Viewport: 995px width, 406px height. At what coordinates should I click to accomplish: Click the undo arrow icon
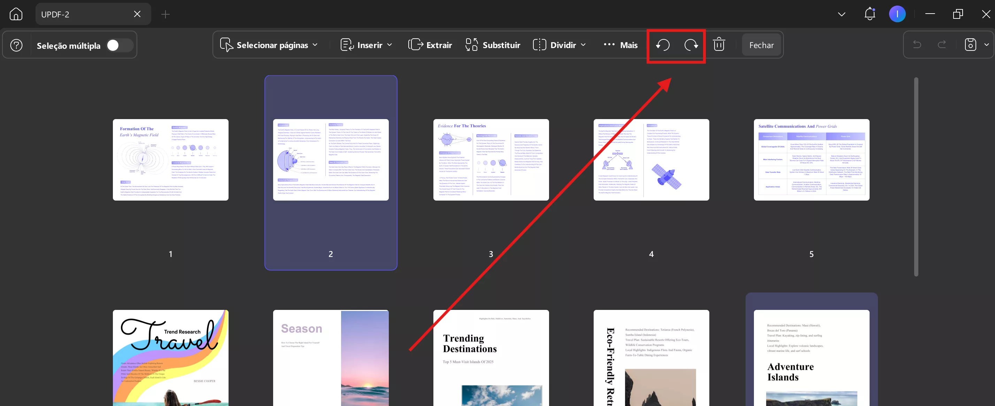[x=917, y=45]
